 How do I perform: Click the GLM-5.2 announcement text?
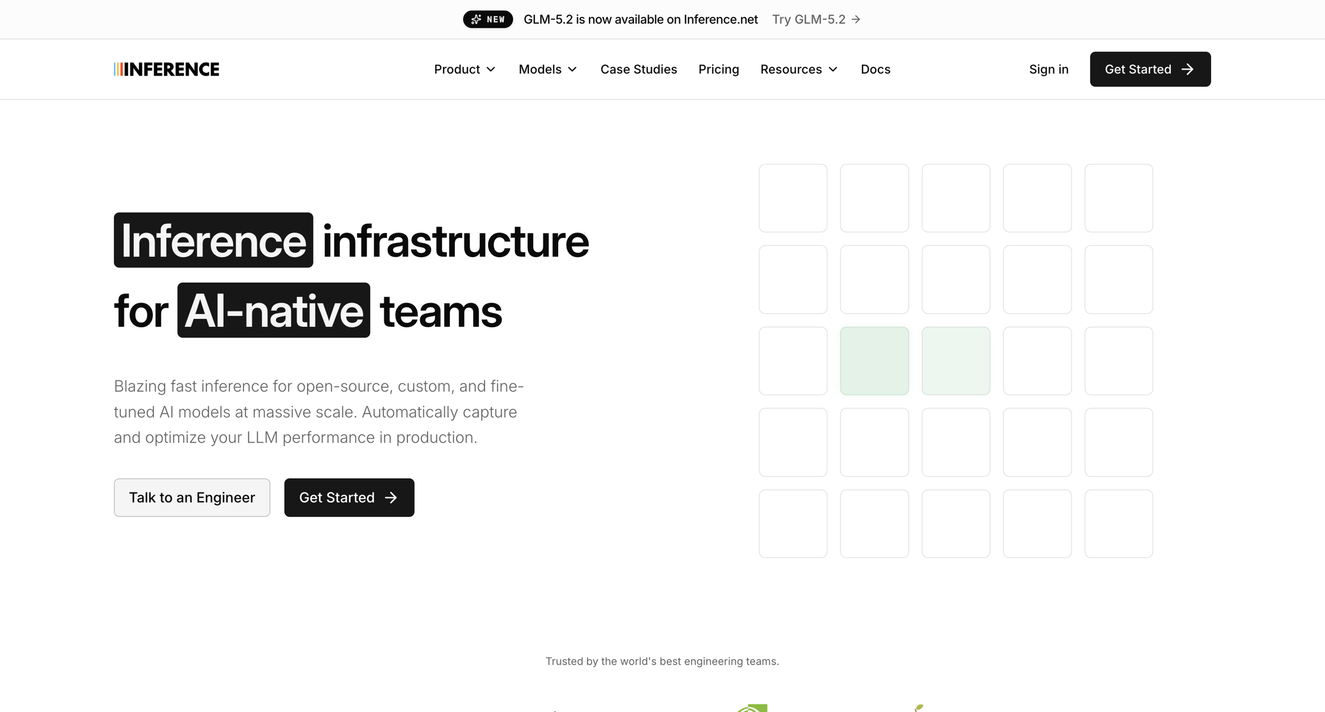coord(640,19)
